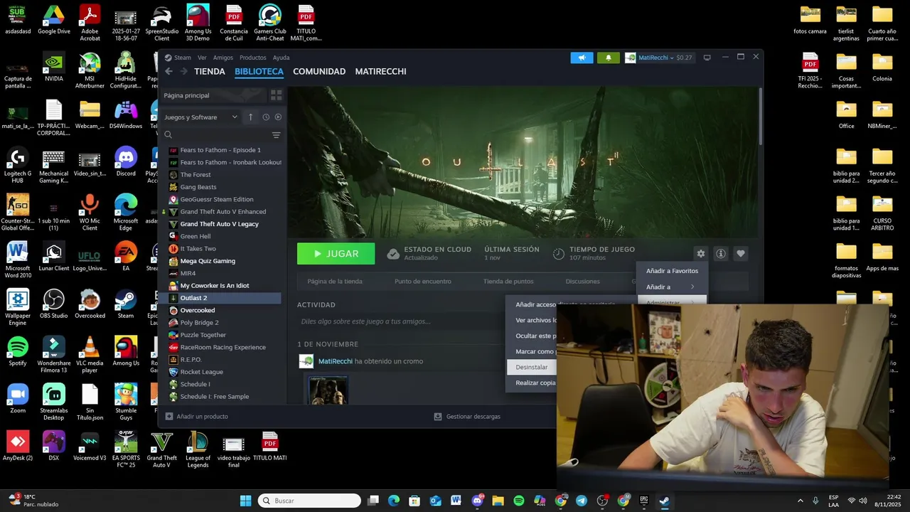Show hidden system tray icons chevron
Screen dimensions: 910x512
[x=800, y=501]
